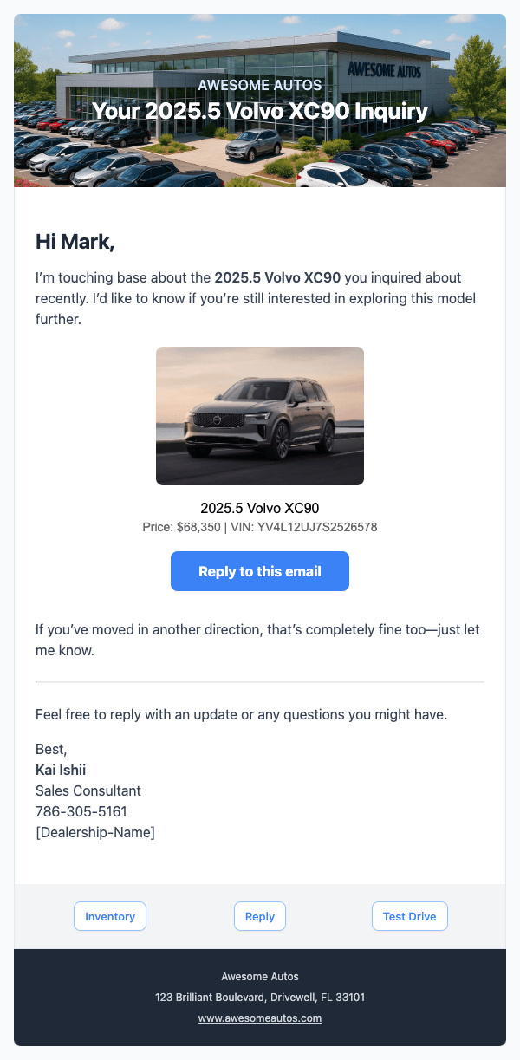Click the Volvo XC90 vehicle photo
The image size is (520, 1060).
pyautogui.click(x=260, y=416)
